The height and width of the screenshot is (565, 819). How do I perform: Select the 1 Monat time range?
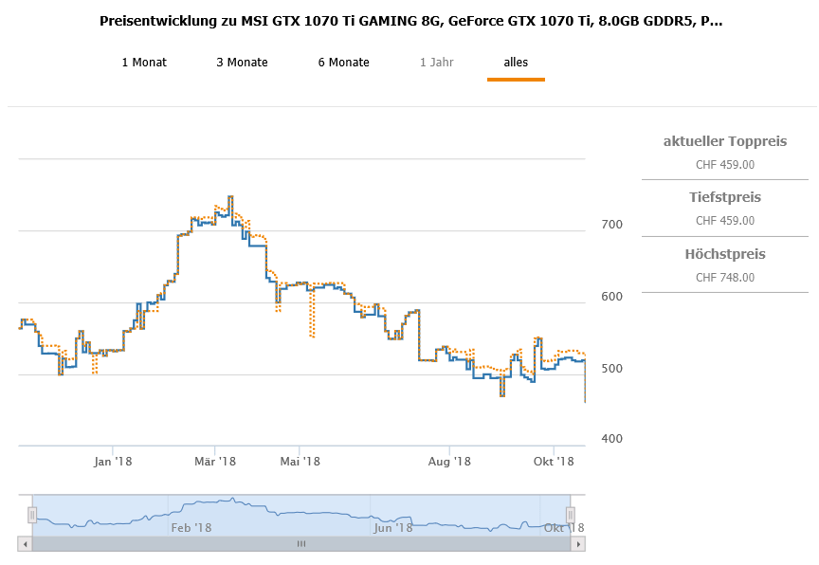pos(144,63)
